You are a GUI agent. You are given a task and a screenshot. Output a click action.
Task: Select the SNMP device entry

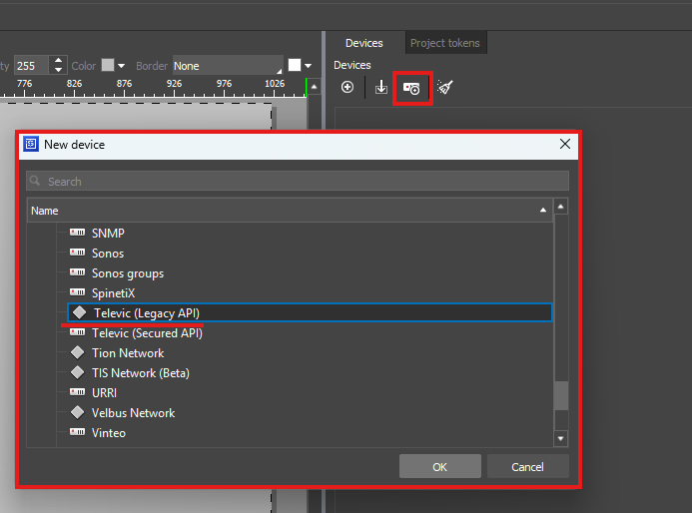(108, 233)
